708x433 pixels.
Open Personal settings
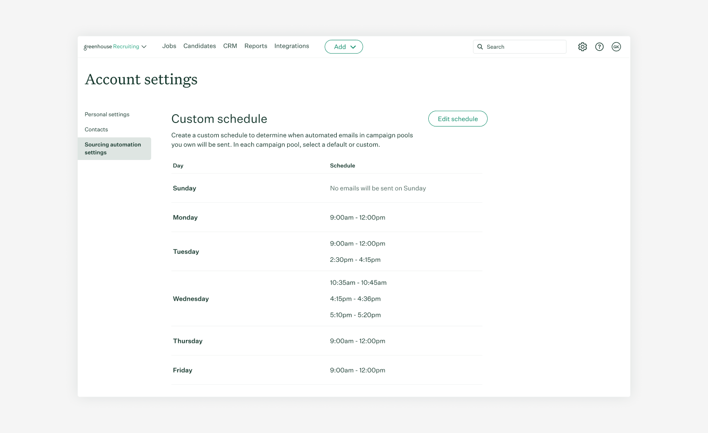(107, 114)
